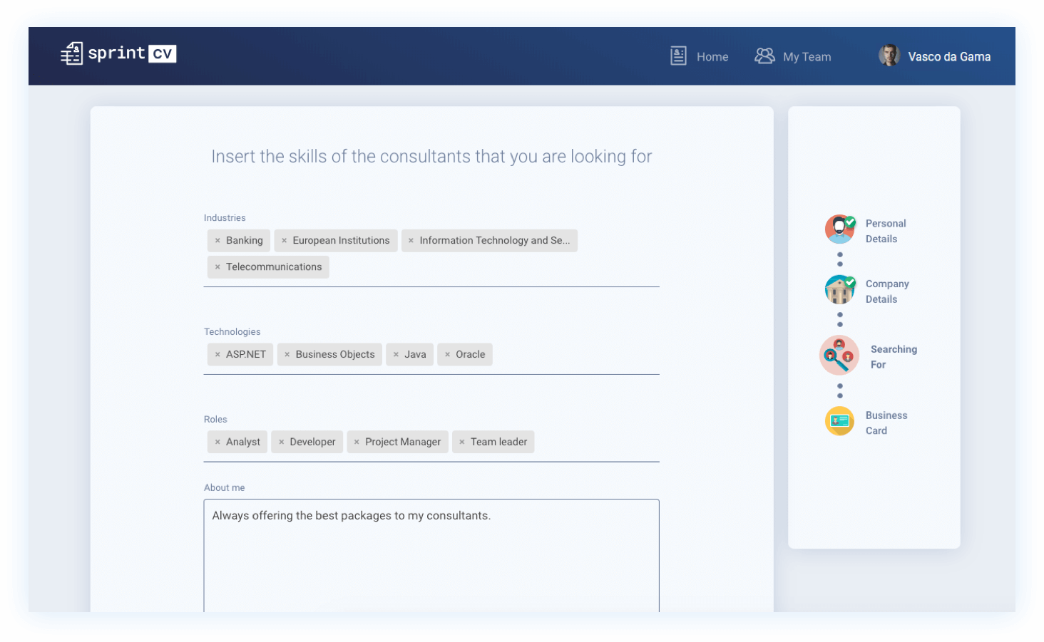Select the Company Details building icon
Image resolution: width=1044 pixels, height=642 pixels.
839,289
